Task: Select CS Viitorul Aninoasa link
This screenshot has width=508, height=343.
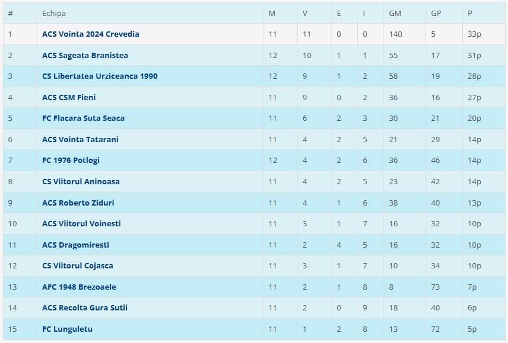Action: tap(81, 181)
